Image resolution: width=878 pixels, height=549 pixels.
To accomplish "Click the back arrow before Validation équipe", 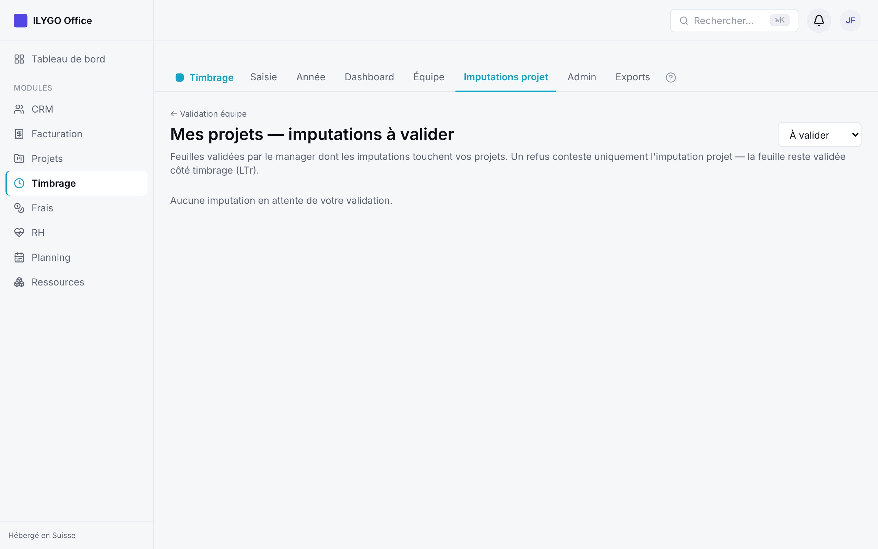I will pos(174,114).
